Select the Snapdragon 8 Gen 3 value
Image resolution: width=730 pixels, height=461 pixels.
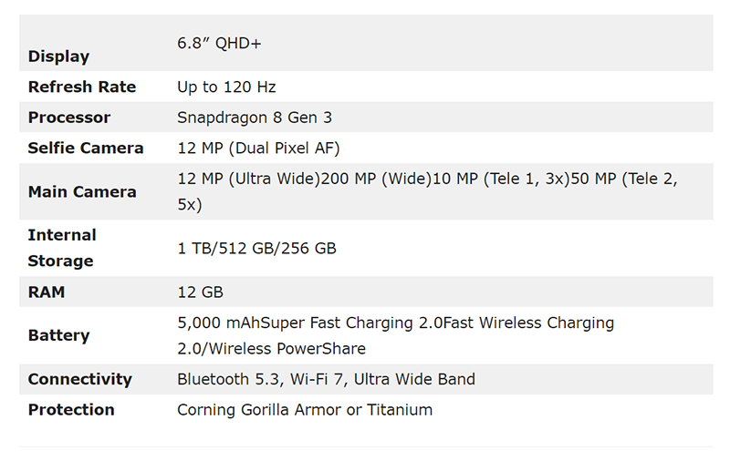(255, 118)
